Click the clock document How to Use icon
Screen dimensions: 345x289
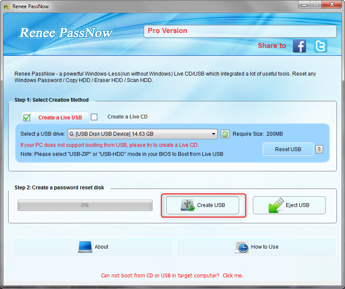click(x=241, y=246)
